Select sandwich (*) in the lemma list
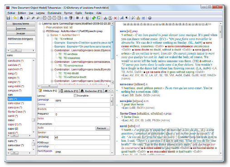230x167 pixels. point(15,69)
